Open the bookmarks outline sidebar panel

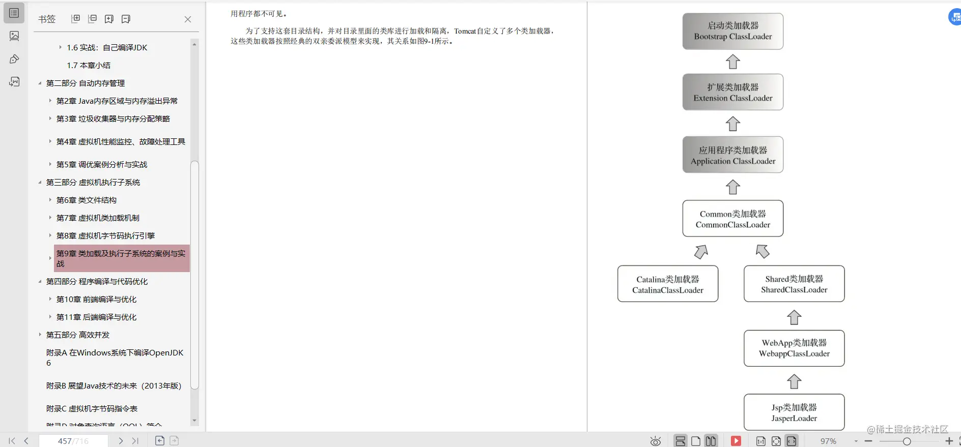click(x=14, y=13)
